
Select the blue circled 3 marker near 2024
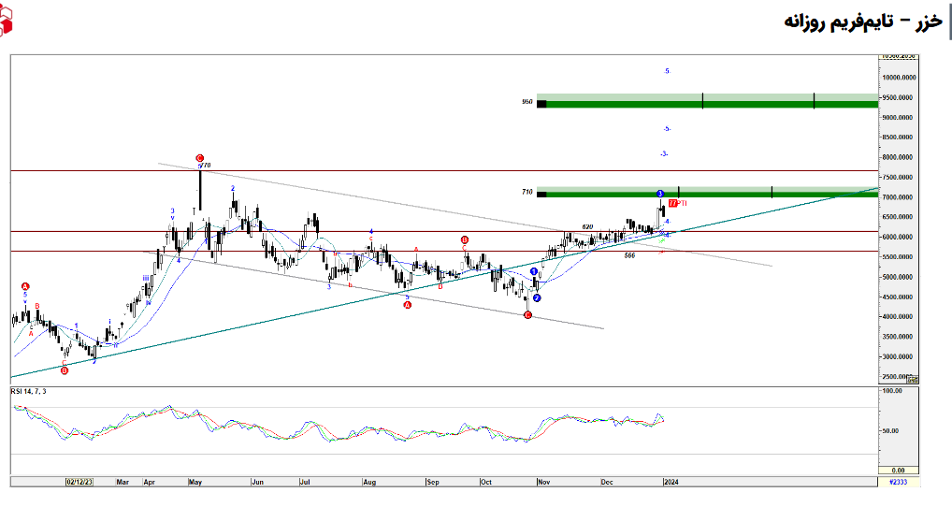pos(660,194)
